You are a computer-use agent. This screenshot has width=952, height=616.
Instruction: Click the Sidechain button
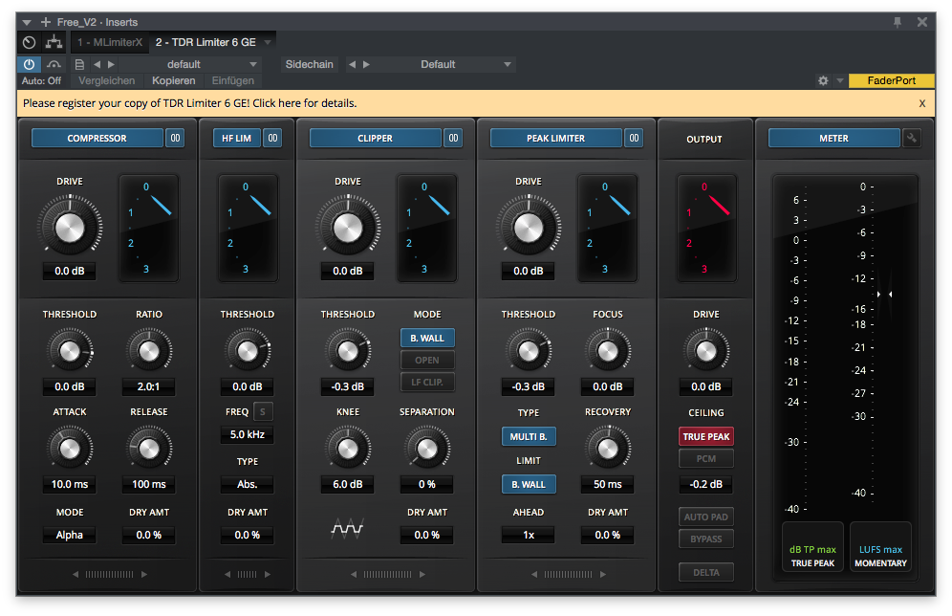tap(309, 64)
